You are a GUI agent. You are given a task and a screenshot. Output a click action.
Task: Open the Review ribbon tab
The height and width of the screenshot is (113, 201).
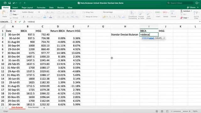tap(61, 8)
